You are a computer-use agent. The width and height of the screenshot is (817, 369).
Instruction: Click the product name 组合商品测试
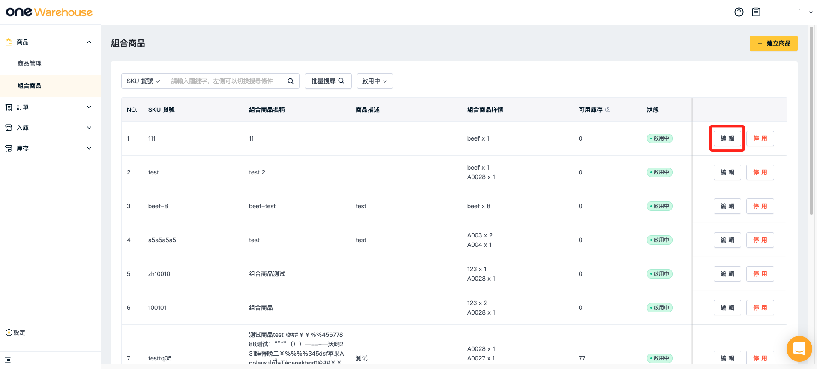tap(267, 274)
